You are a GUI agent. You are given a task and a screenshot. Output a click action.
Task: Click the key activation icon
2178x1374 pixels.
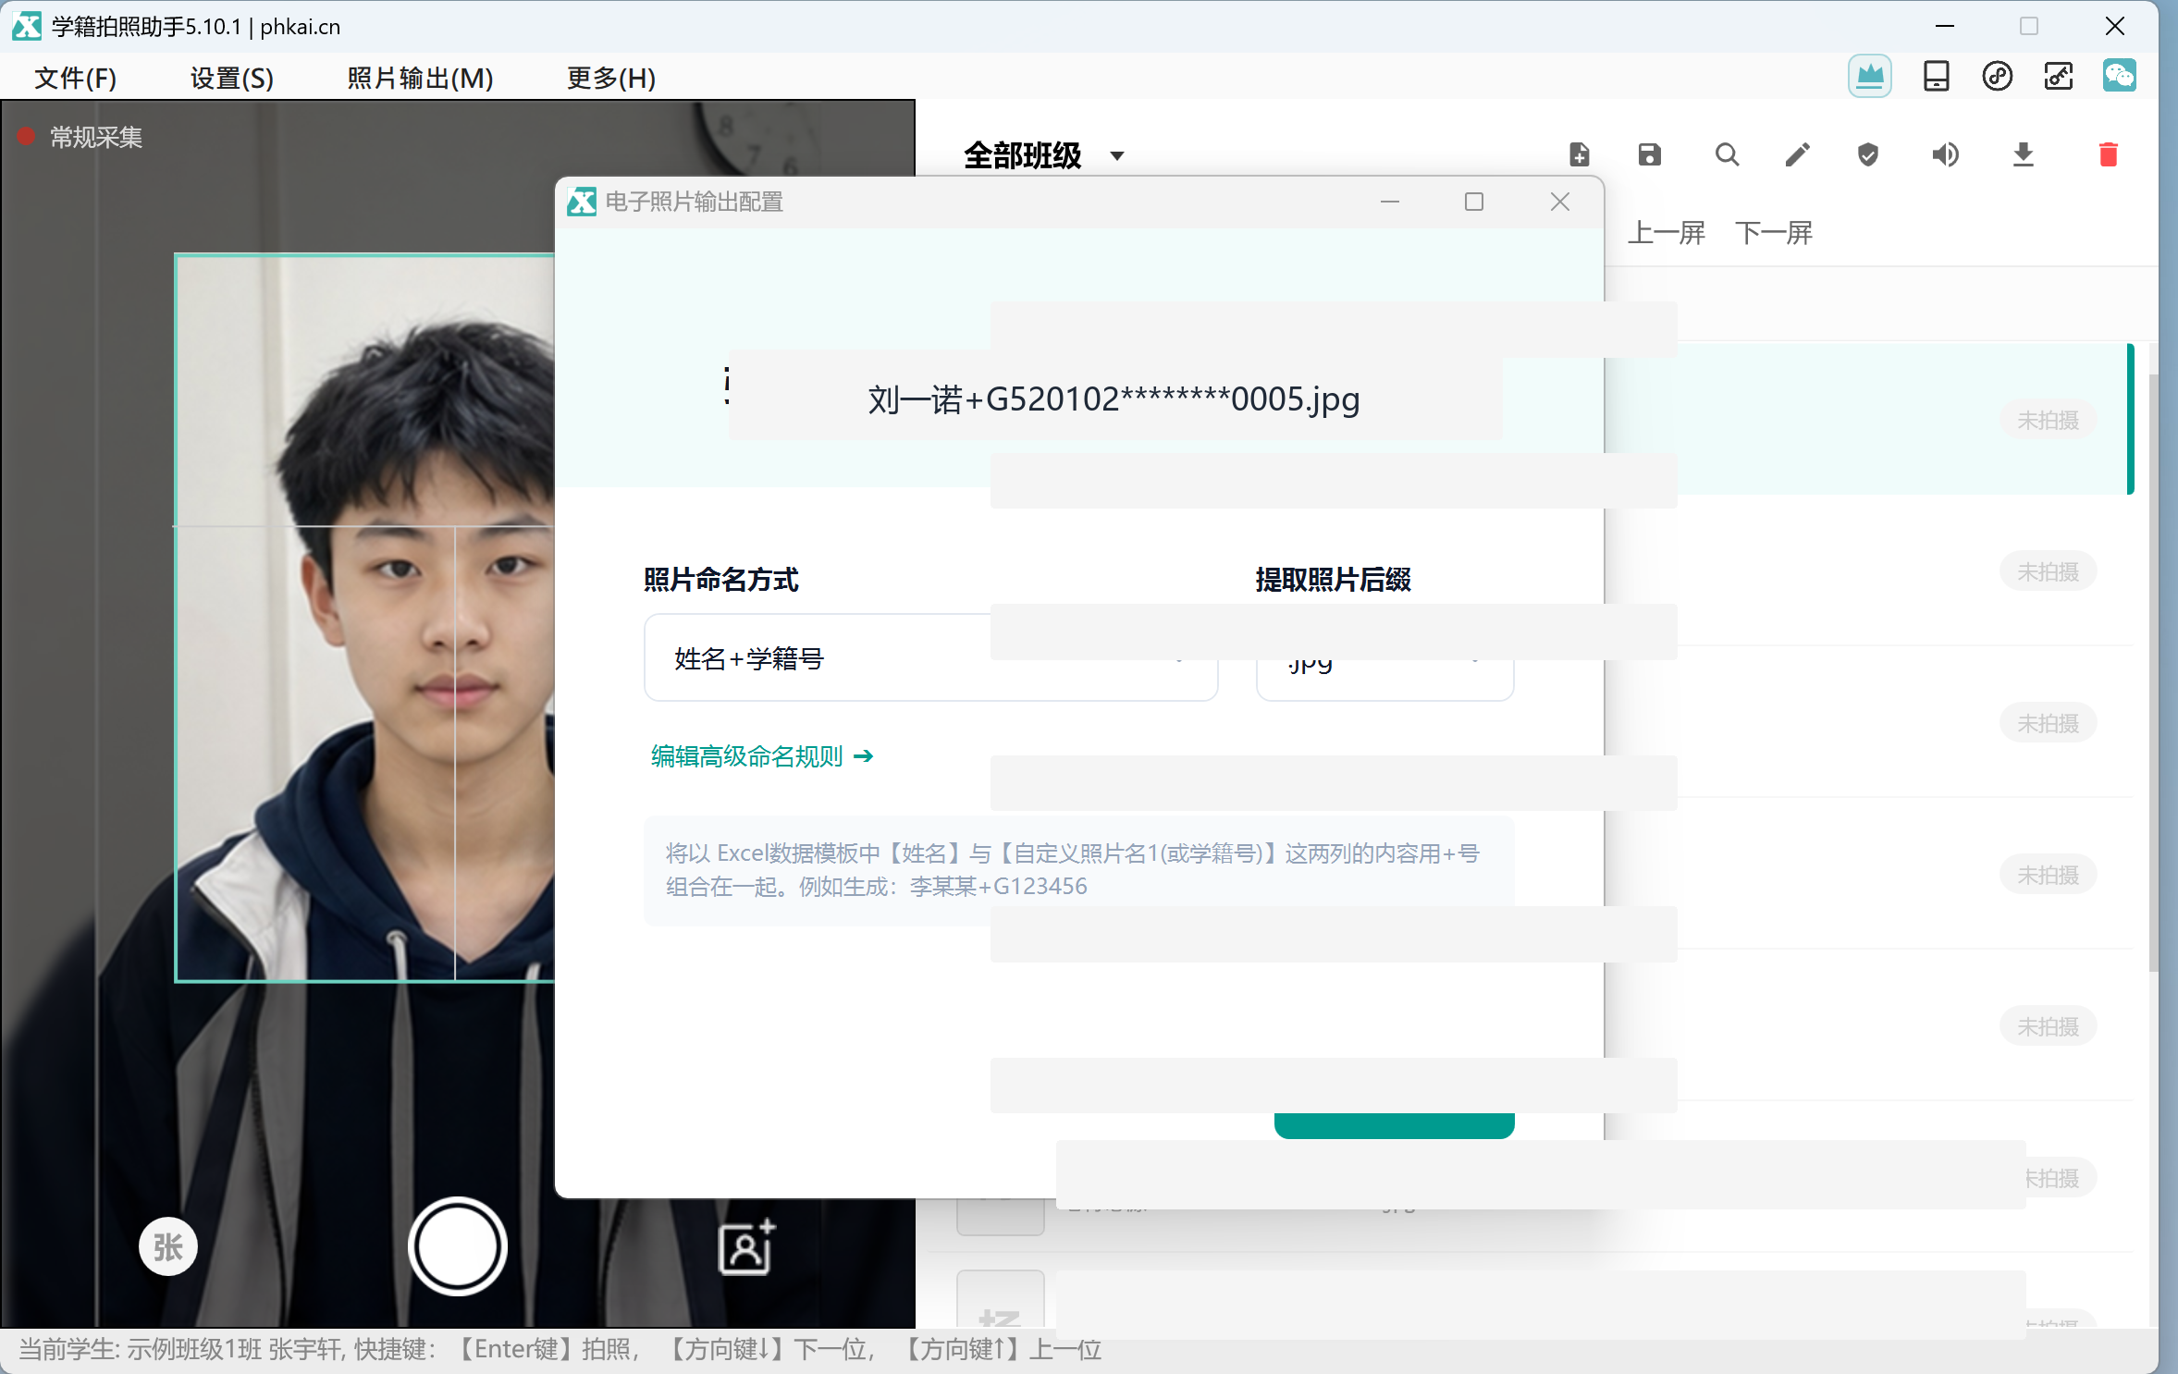(x=2058, y=77)
